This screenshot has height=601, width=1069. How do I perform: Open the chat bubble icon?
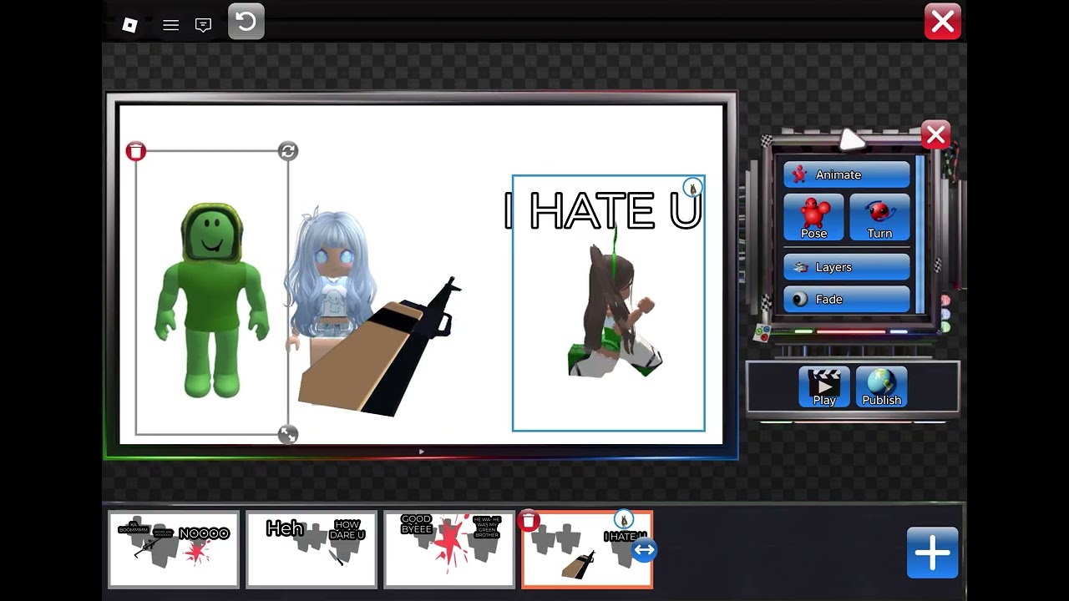203,25
